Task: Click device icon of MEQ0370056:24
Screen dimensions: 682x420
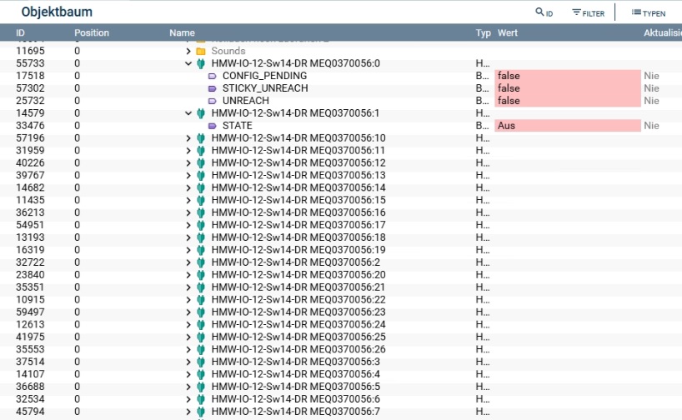Action: 200,325
